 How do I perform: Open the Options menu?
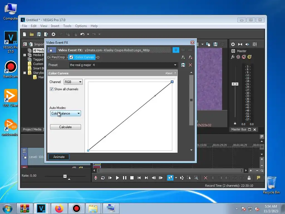[x=81, y=26]
